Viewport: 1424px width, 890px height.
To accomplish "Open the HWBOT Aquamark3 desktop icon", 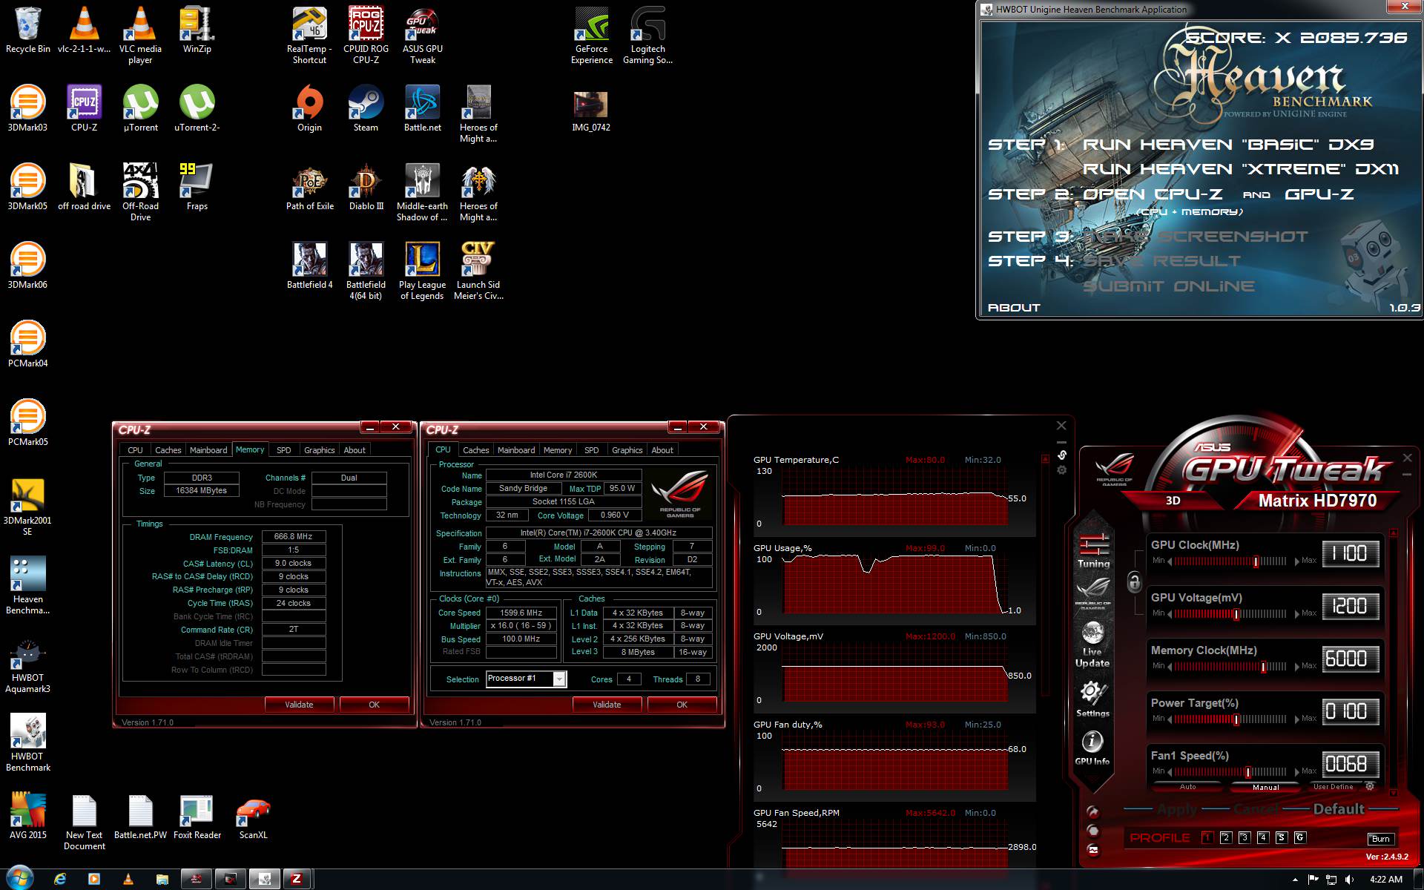I will [27, 665].
